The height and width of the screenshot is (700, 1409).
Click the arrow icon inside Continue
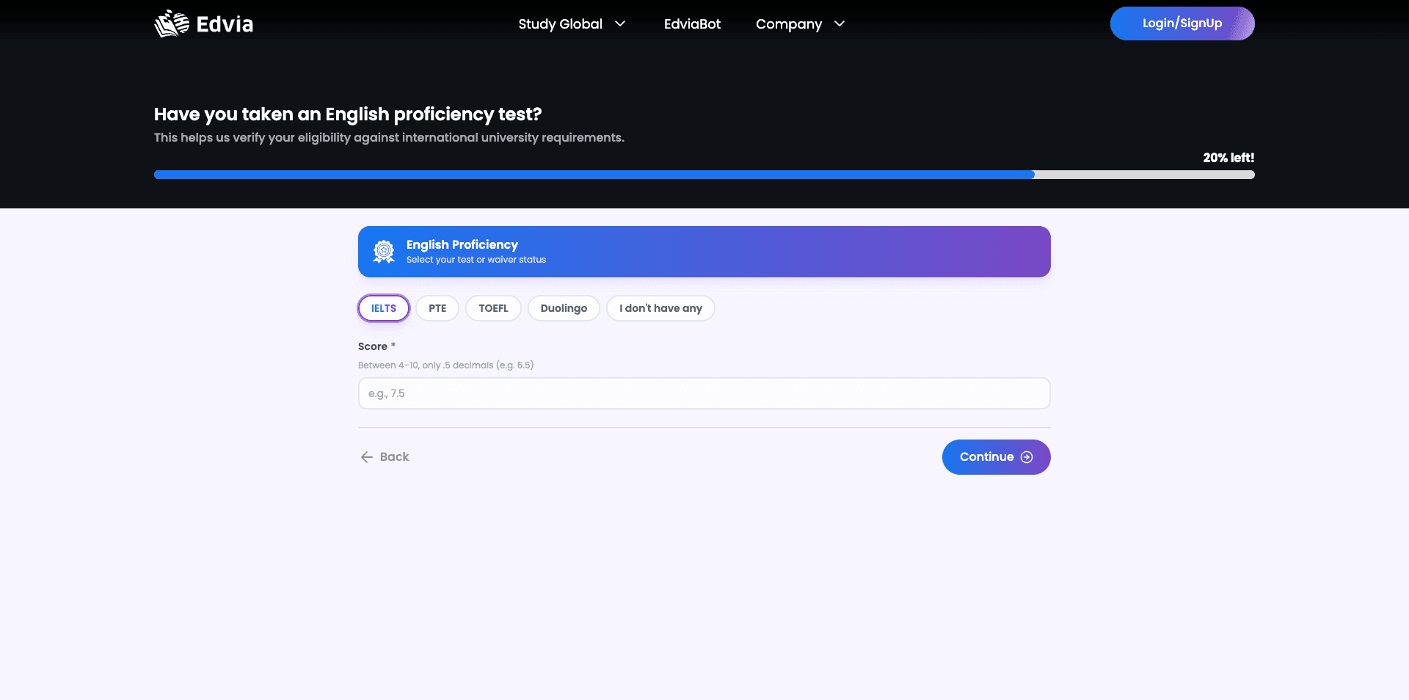tap(1027, 457)
